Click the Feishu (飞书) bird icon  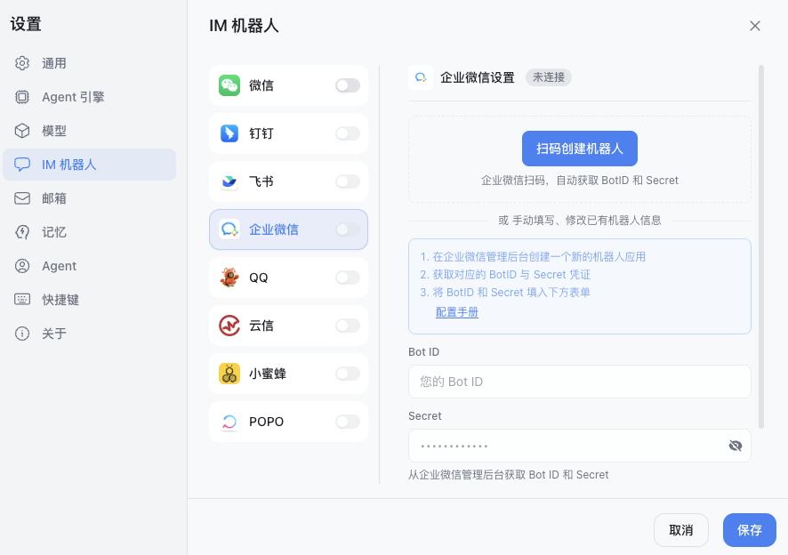[x=229, y=181]
